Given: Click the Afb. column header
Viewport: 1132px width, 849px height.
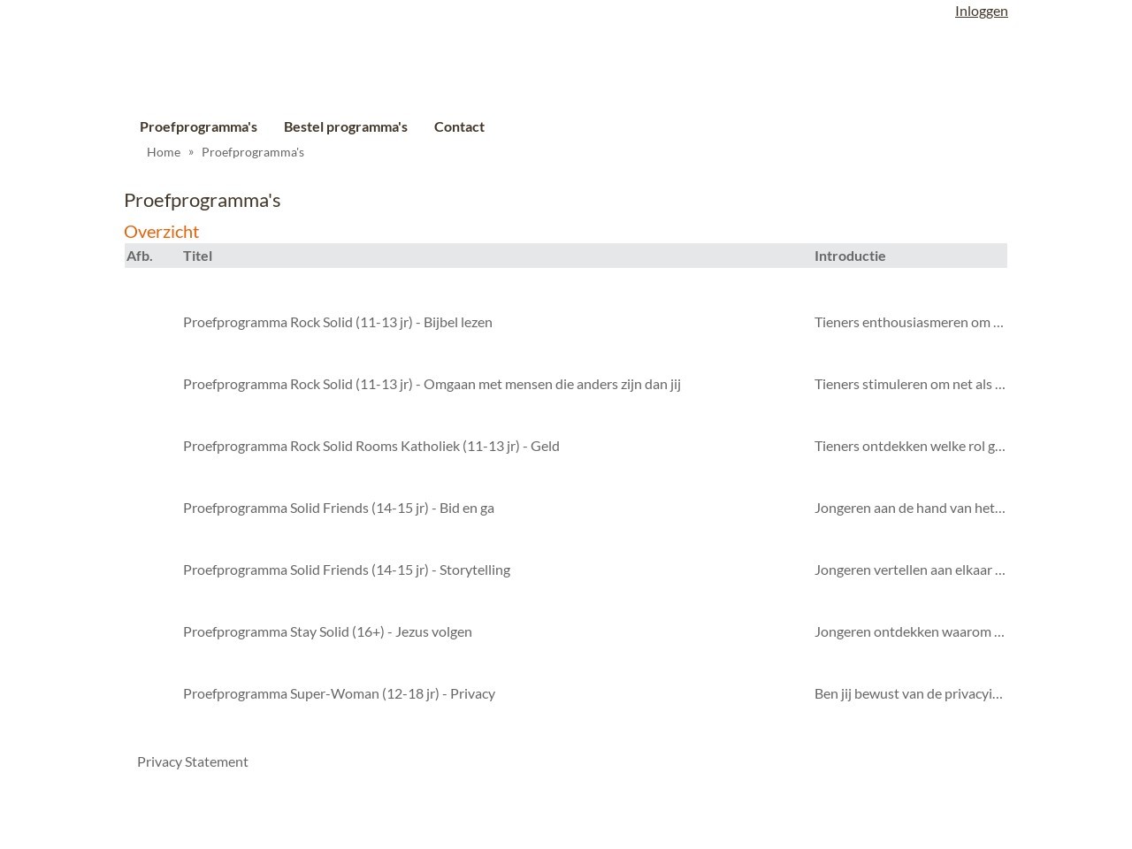Looking at the screenshot, I should click(140, 256).
